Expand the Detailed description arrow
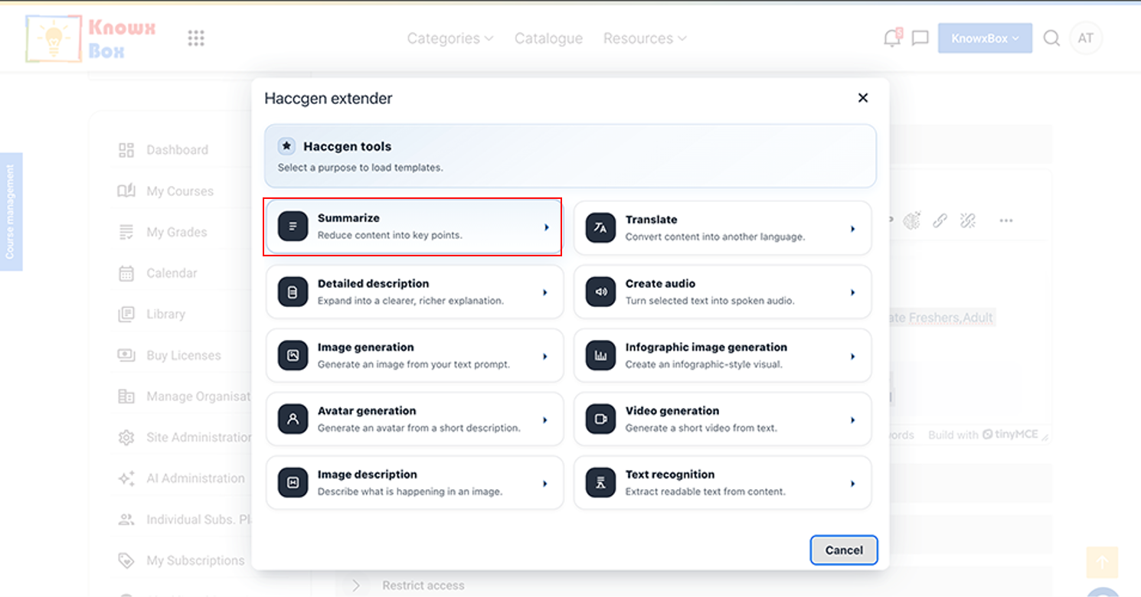 point(544,292)
